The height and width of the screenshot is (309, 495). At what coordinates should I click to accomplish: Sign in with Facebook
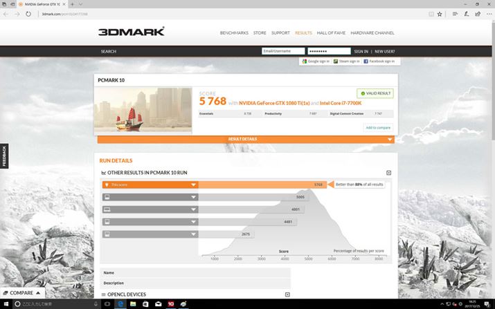(379, 61)
